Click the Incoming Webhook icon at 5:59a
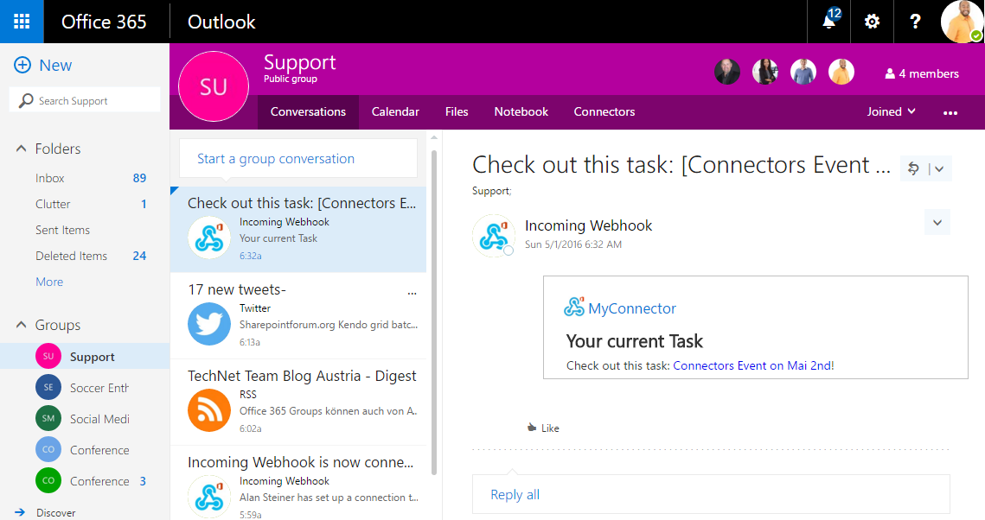Viewport: 985px width, 520px height. pos(208,496)
